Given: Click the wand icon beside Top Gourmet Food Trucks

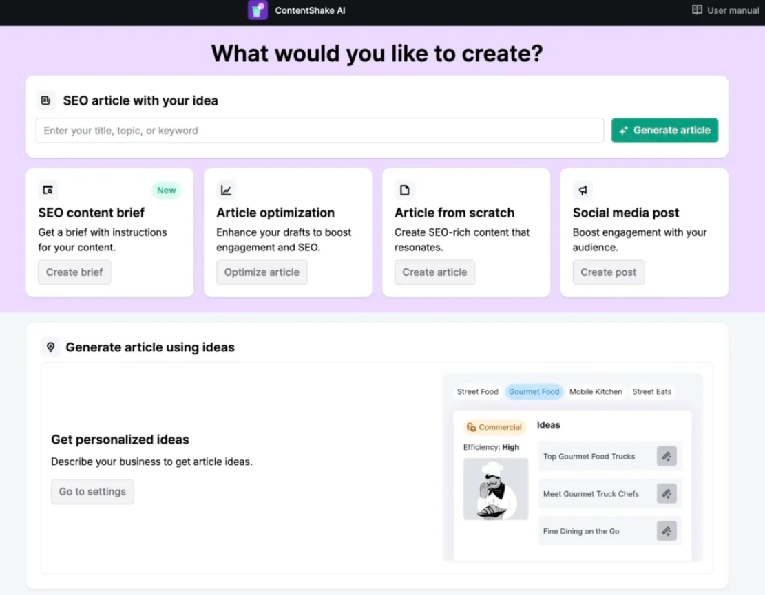Looking at the screenshot, I should click(x=666, y=456).
